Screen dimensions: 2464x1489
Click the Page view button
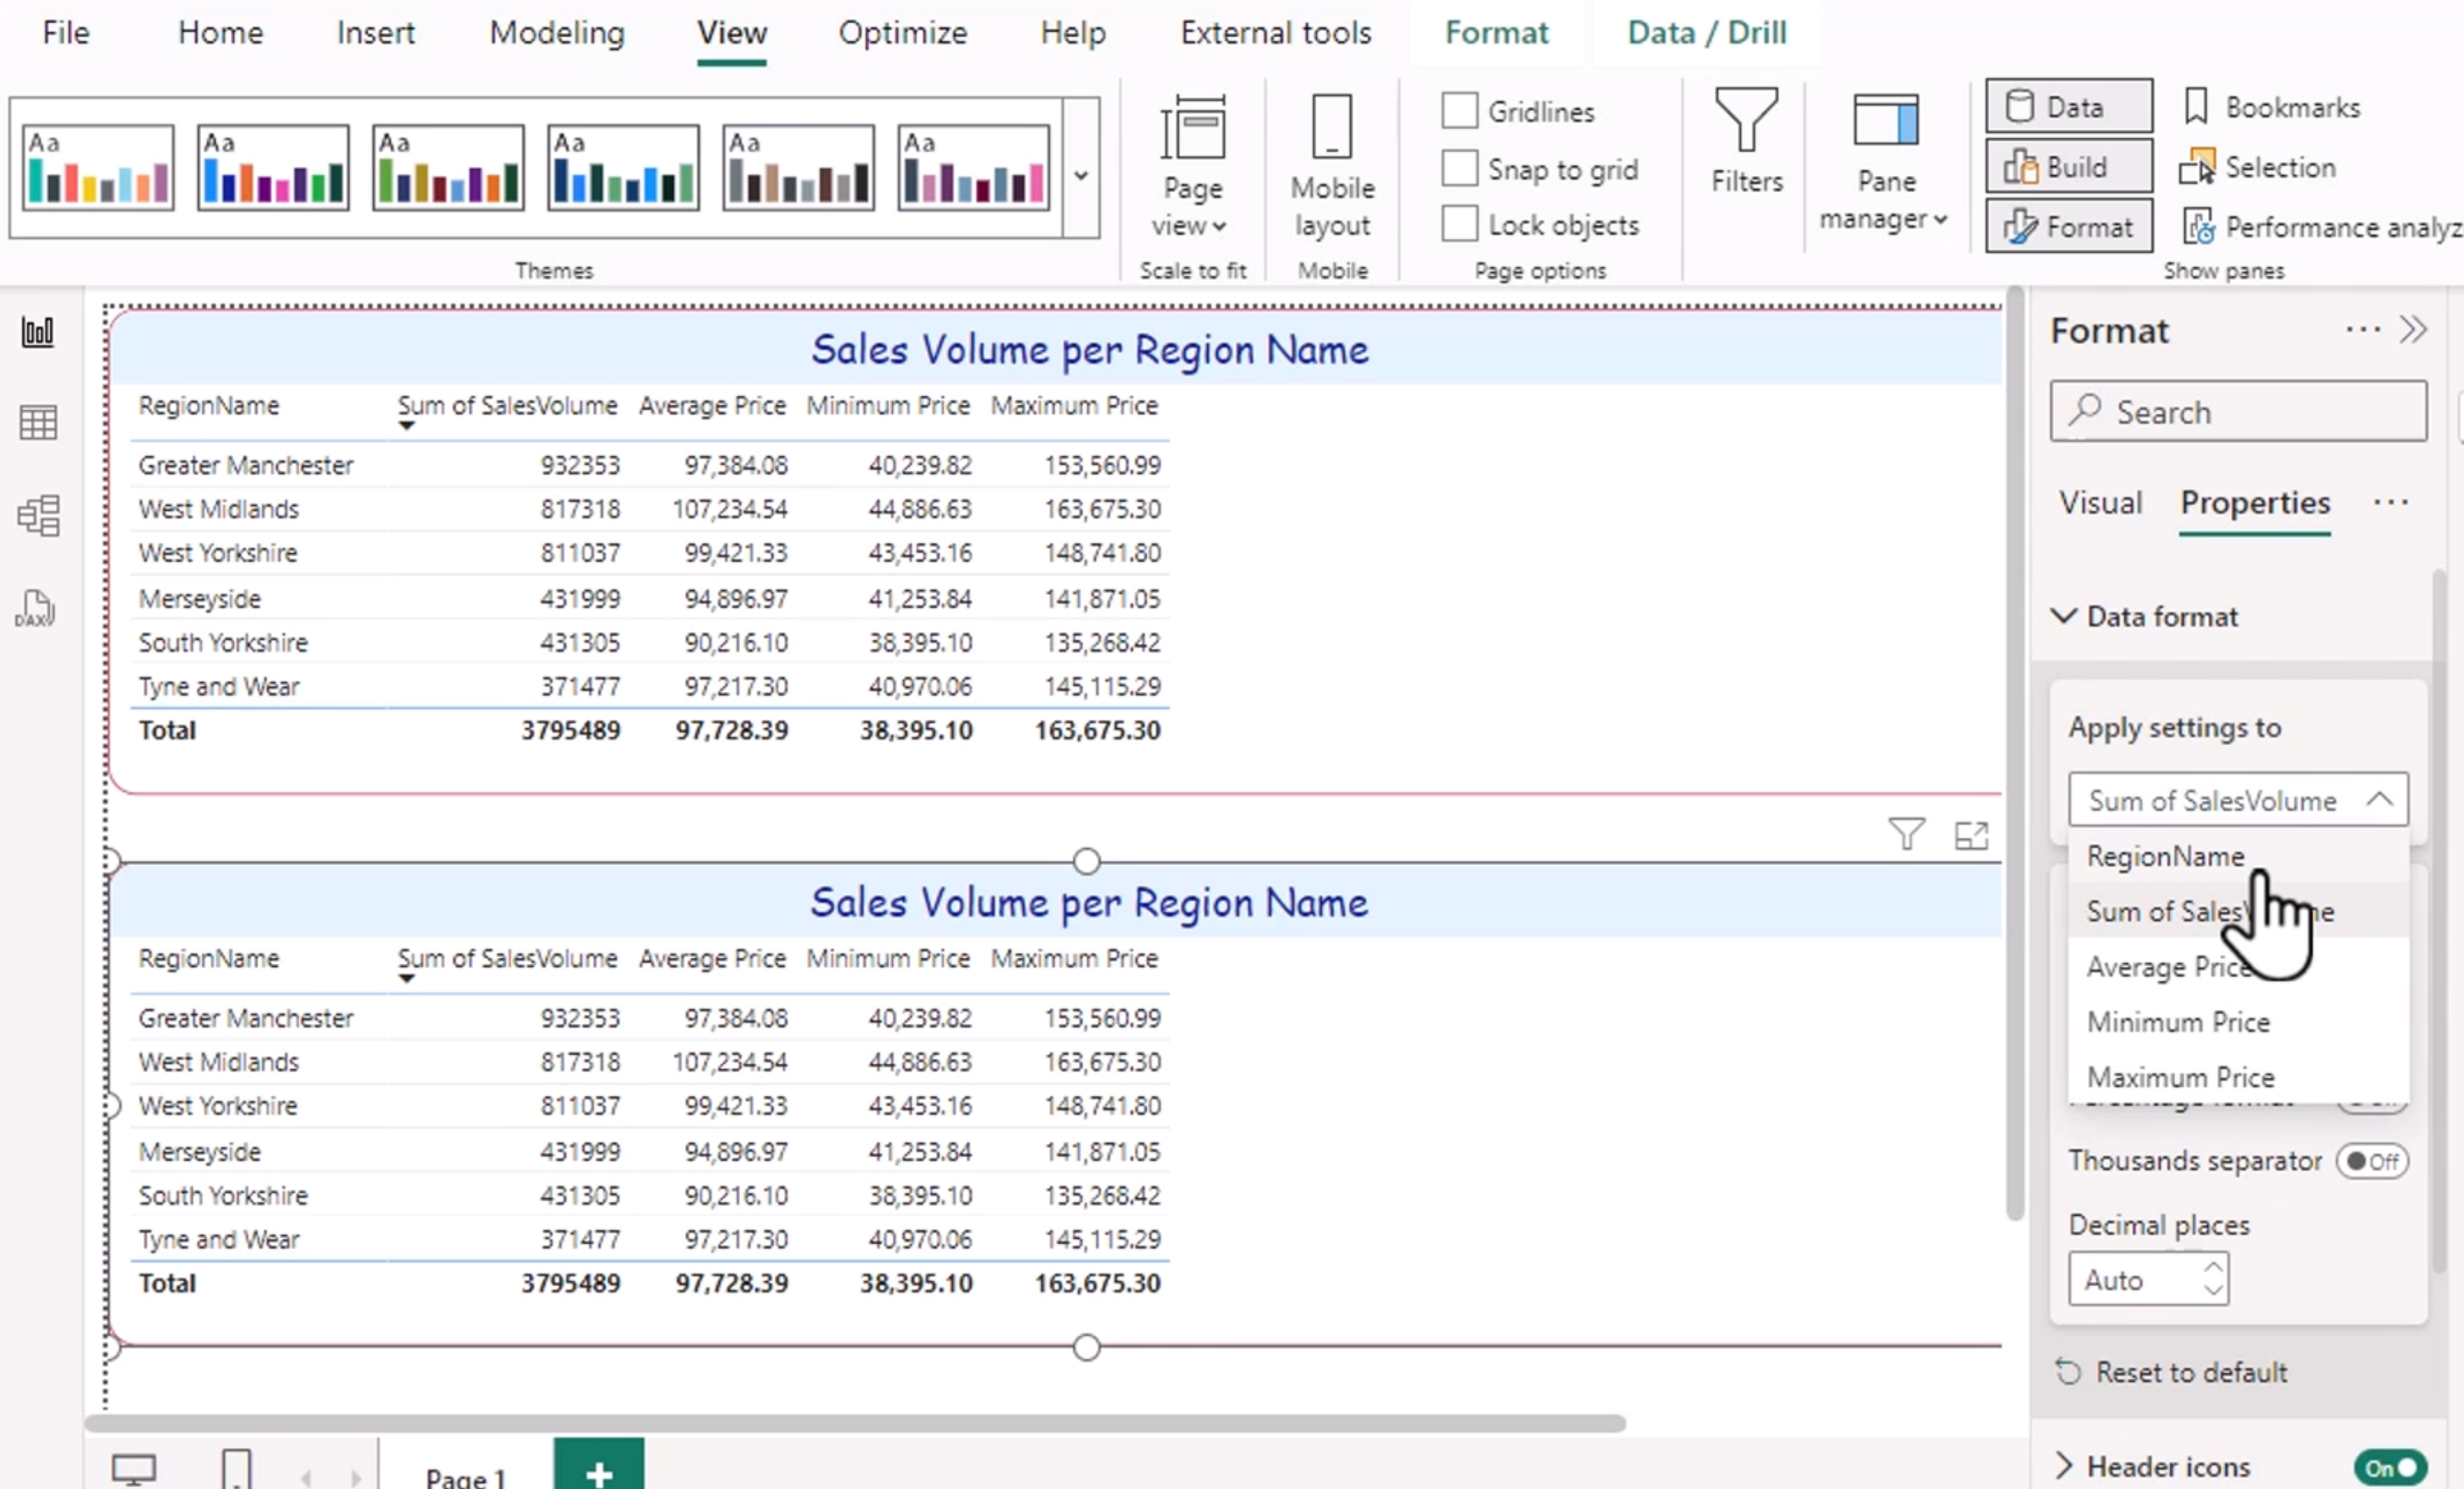[x=1192, y=166]
